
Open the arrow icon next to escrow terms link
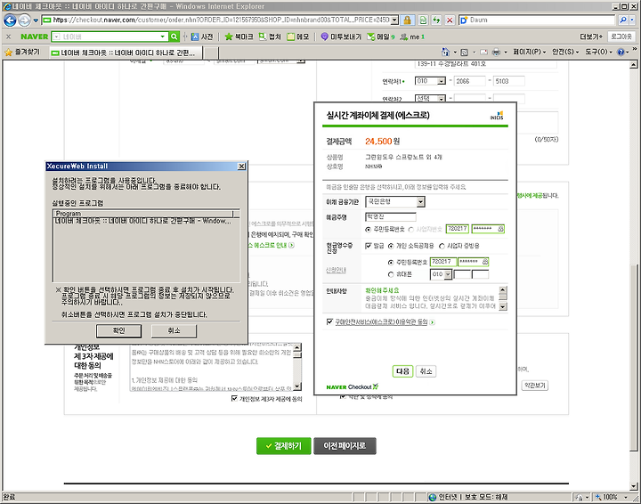coord(432,322)
